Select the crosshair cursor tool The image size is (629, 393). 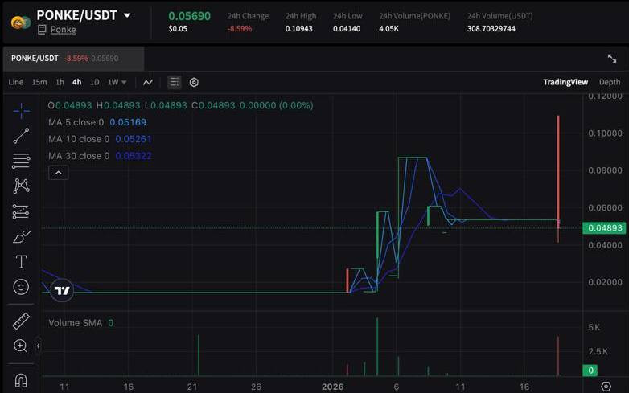click(x=21, y=111)
